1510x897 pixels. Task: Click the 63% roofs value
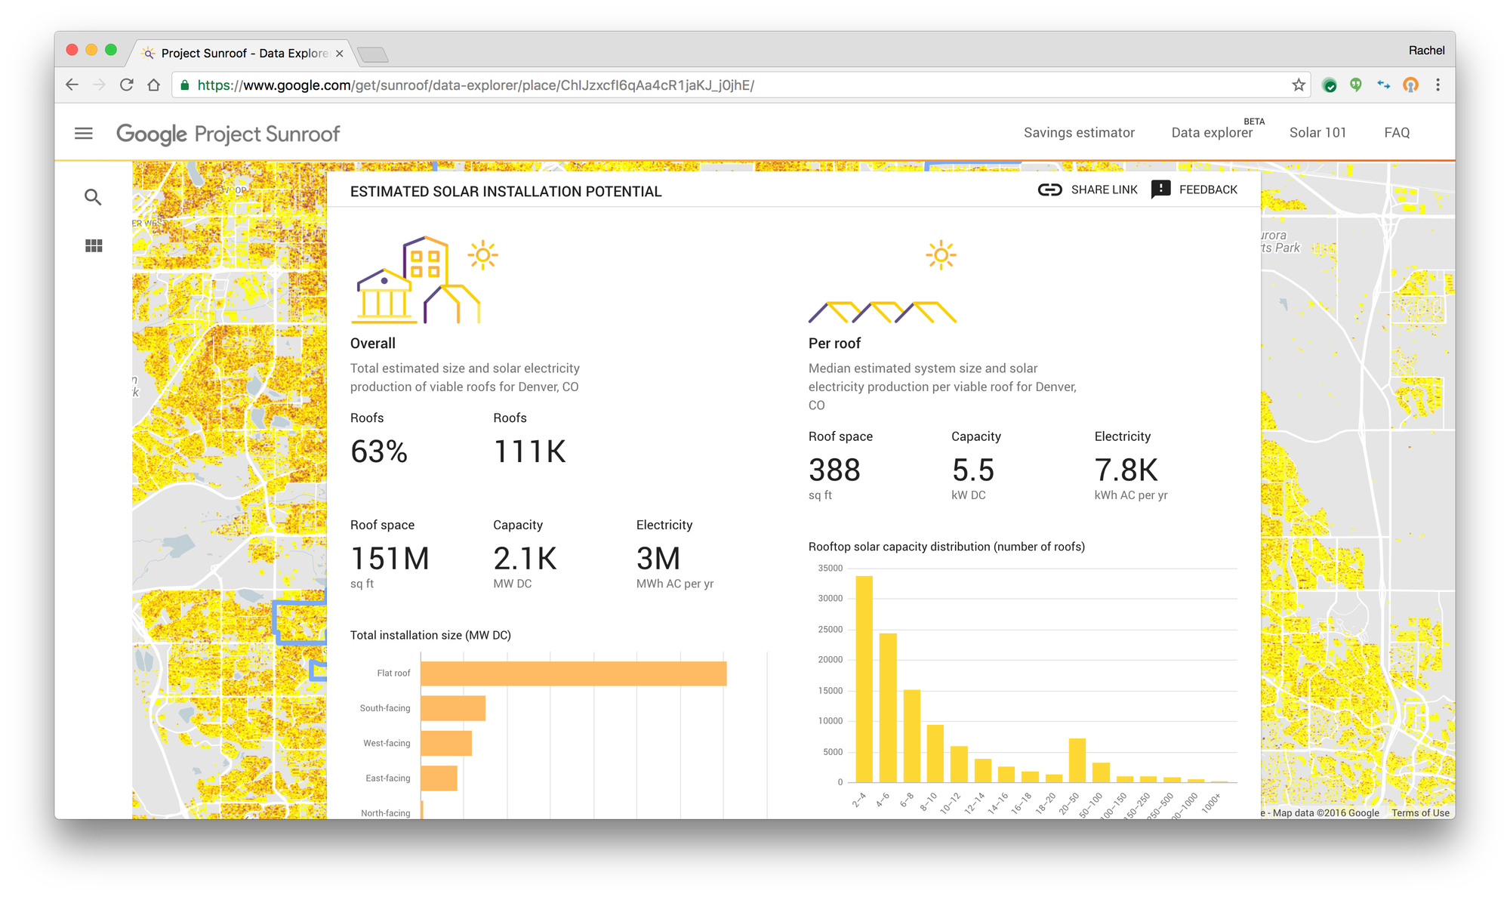[379, 452]
